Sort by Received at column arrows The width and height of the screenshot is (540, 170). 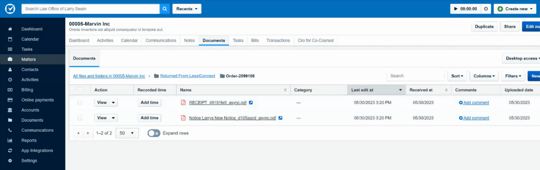tap(447, 90)
